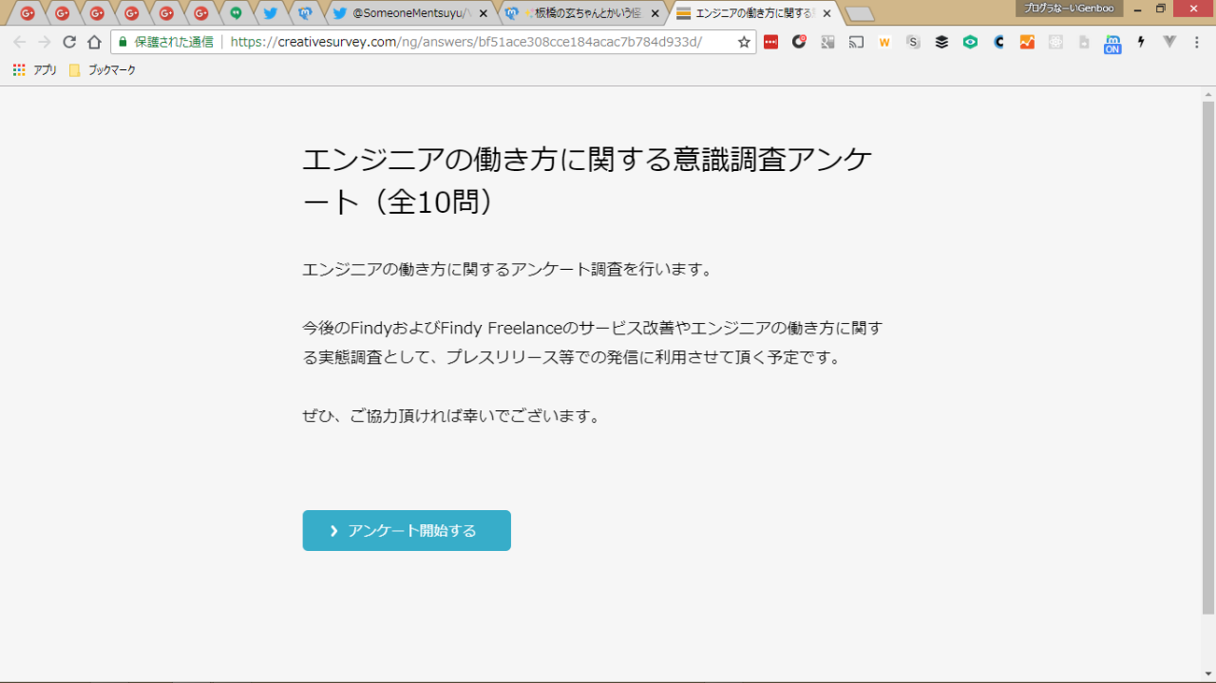Screen dimensions: 1216x683
Task: Click the lightning bolt extension icon
Action: (x=1141, y=42)
